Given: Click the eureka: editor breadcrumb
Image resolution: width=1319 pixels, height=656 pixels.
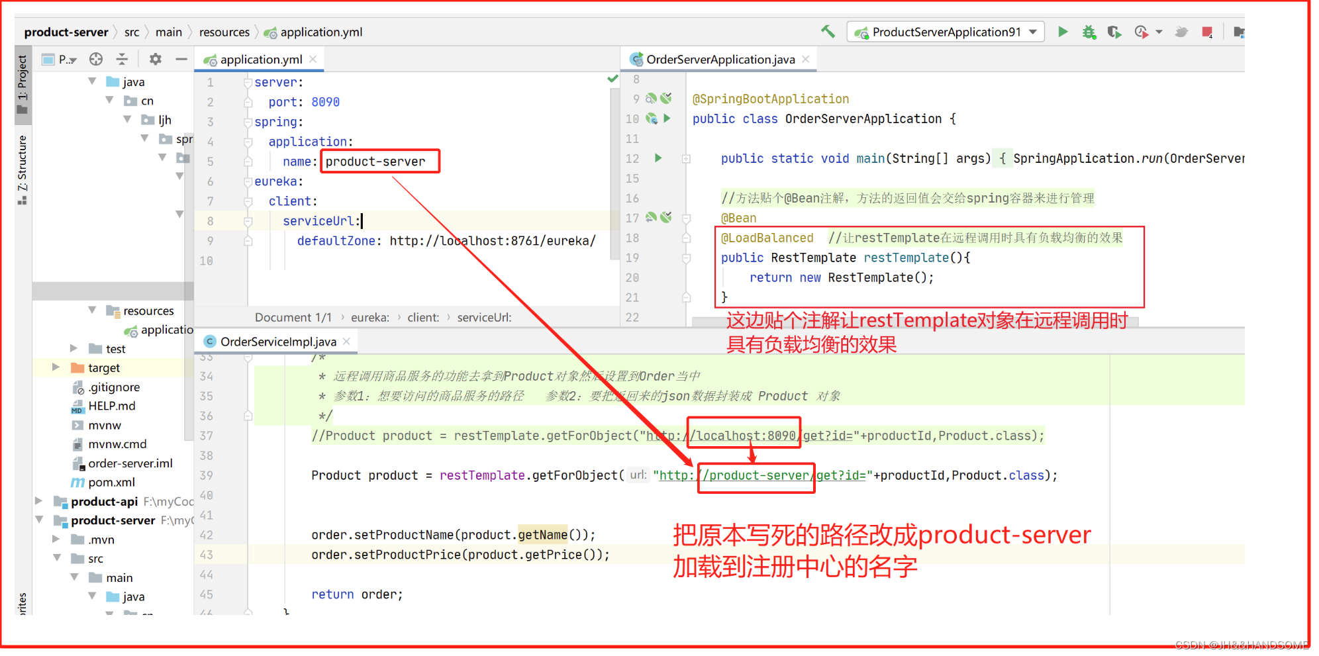Looking at the screenshot, I should [x=370, y=317].
